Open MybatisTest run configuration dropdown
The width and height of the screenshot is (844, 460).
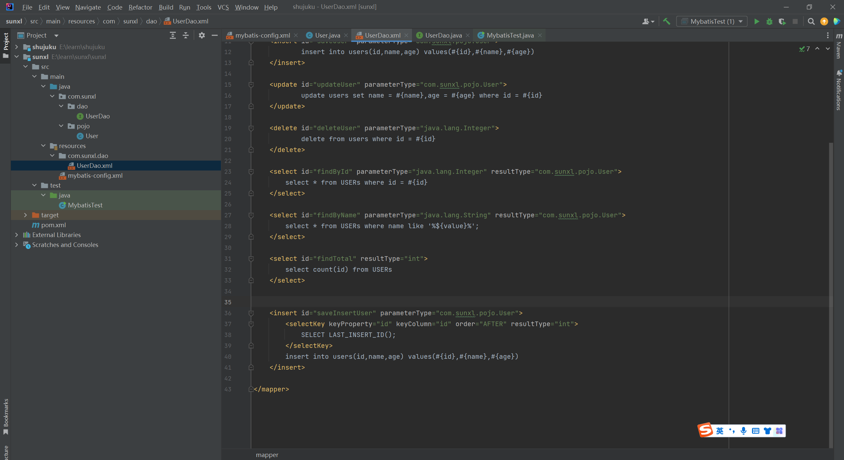(712, 21)
